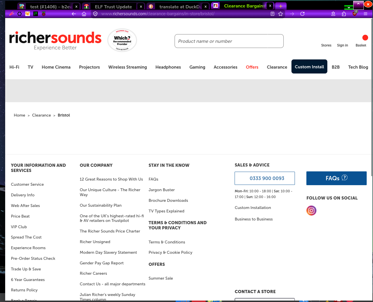The image size is (373, 302).
Task: Open the Stores link
Action: coord(326,45)
